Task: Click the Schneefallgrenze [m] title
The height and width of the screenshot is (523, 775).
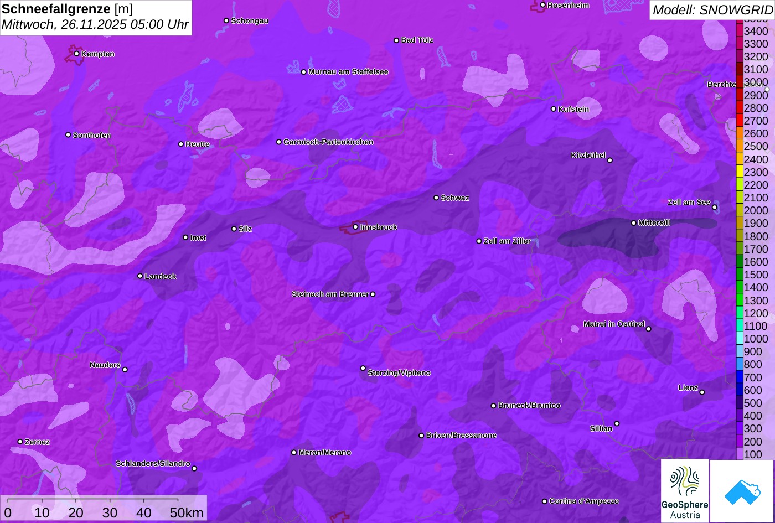Action: (x=68, y=9)
